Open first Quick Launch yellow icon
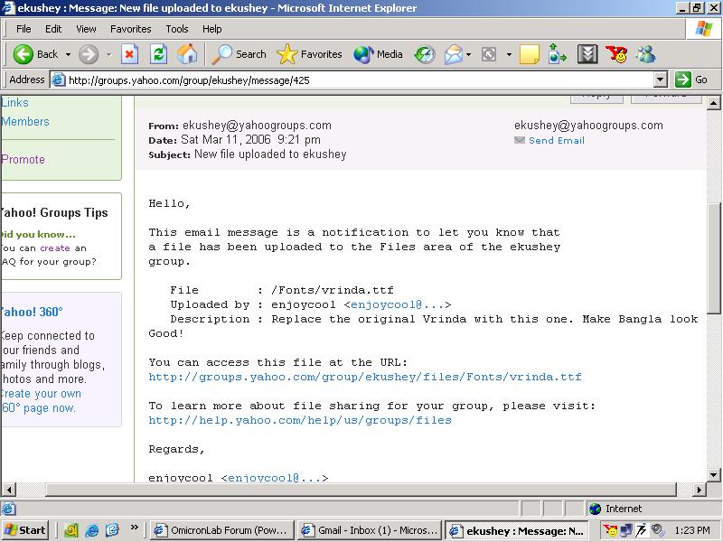This screenshot has height=542, width=723. coord(71,530)
